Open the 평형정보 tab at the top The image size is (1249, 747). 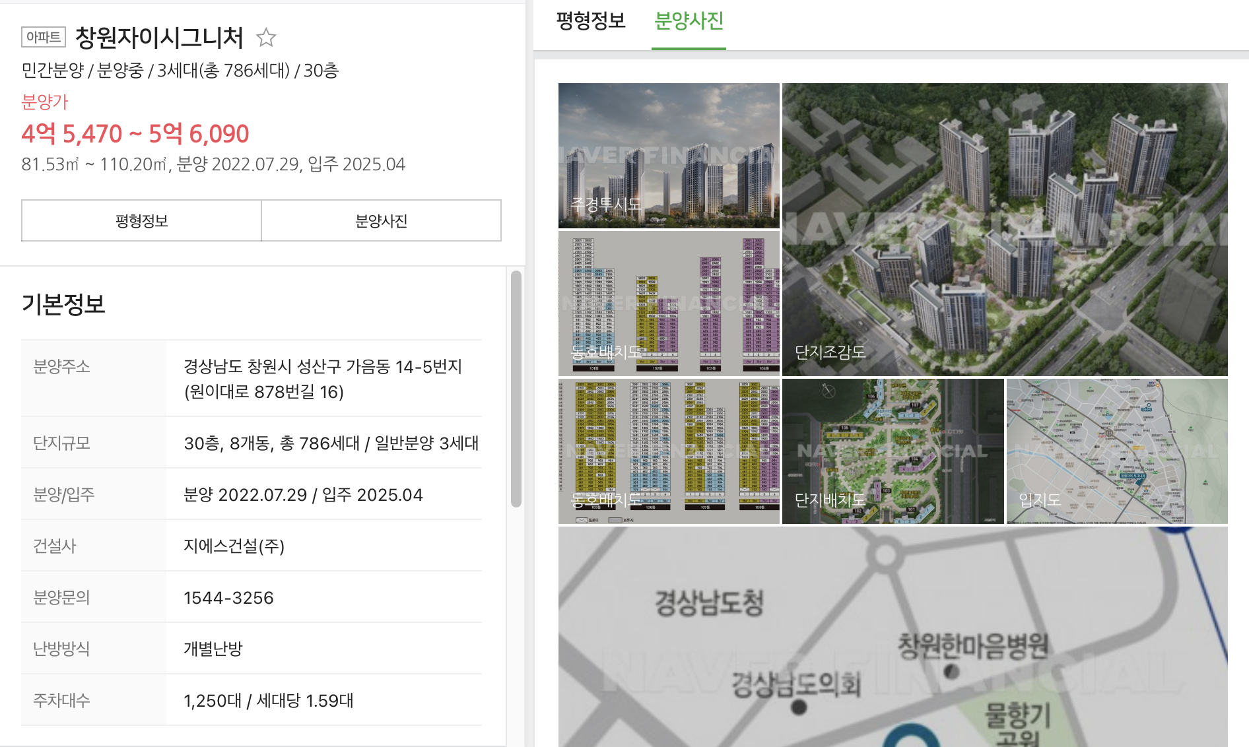(591, 21)
